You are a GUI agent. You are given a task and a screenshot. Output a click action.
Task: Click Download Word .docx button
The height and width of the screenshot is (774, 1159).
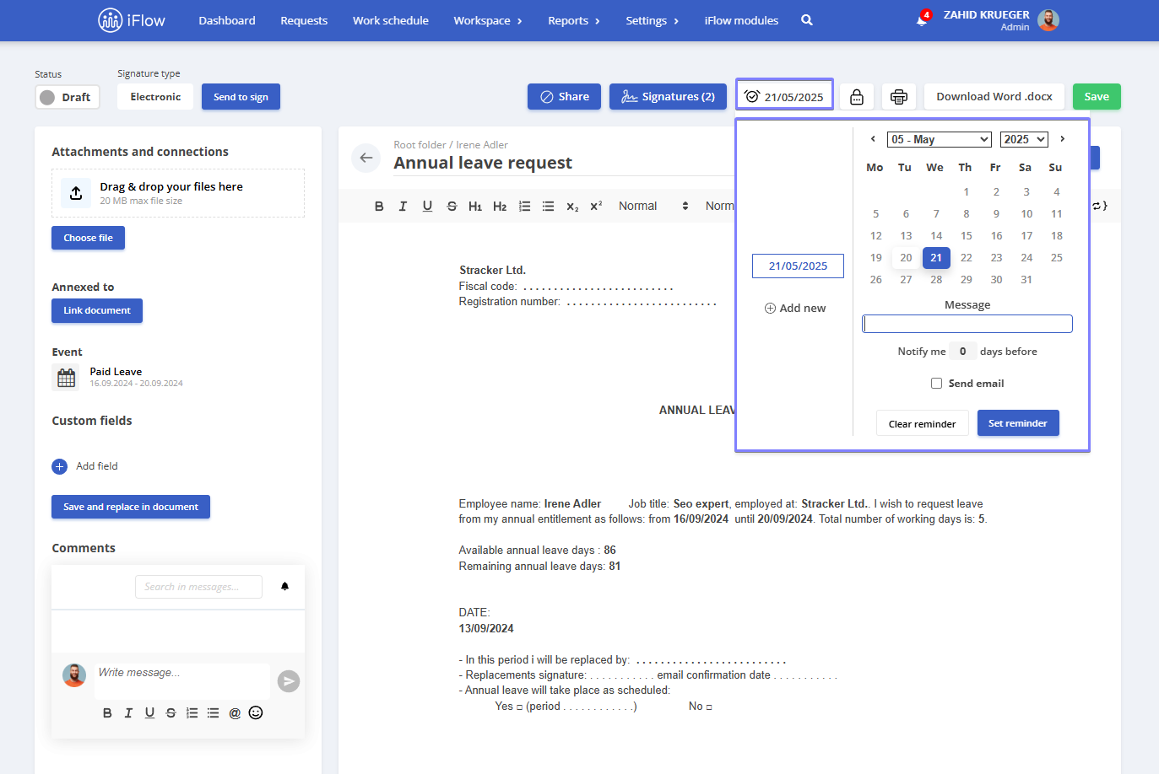994,97
